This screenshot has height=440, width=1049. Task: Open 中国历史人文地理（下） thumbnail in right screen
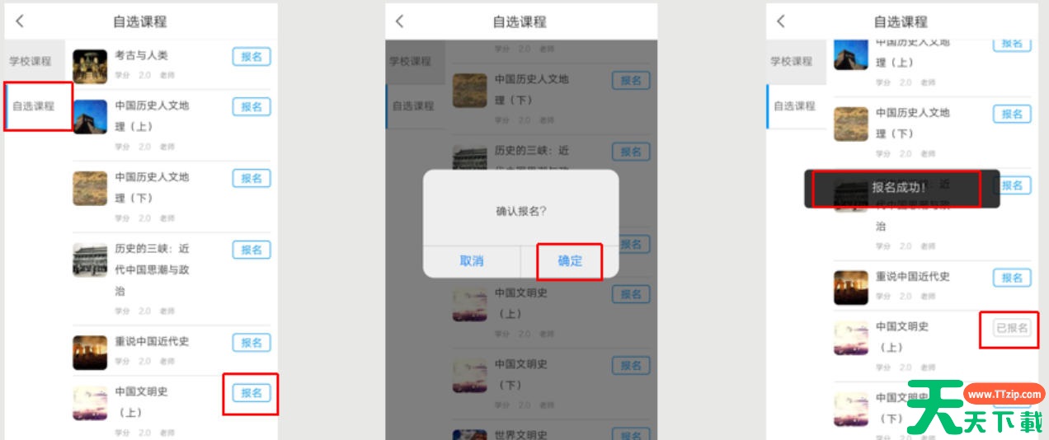click(851, 124)
